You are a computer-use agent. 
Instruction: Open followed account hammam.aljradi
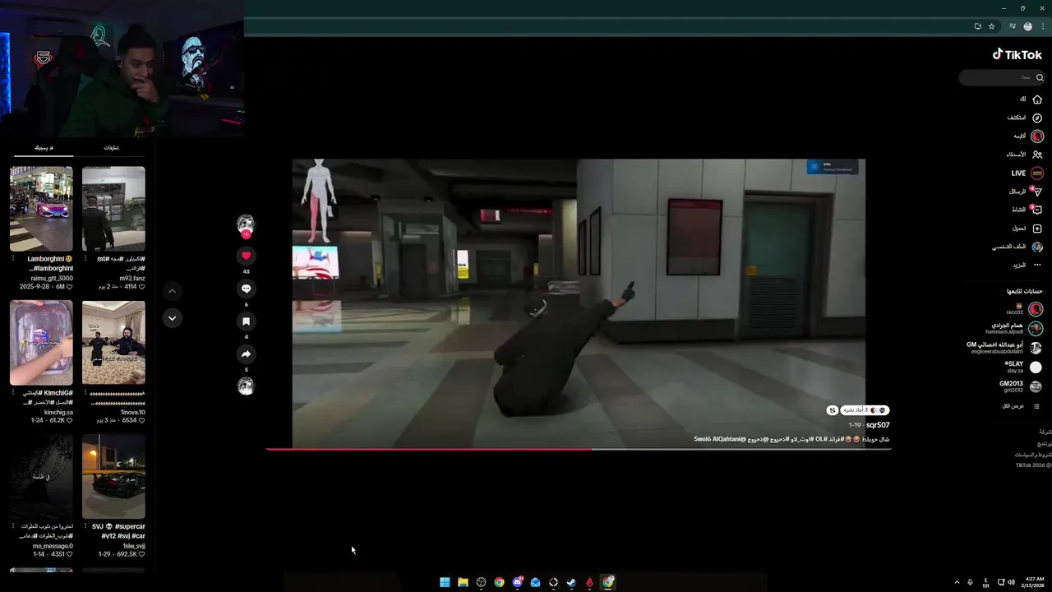coord(1013,328)
